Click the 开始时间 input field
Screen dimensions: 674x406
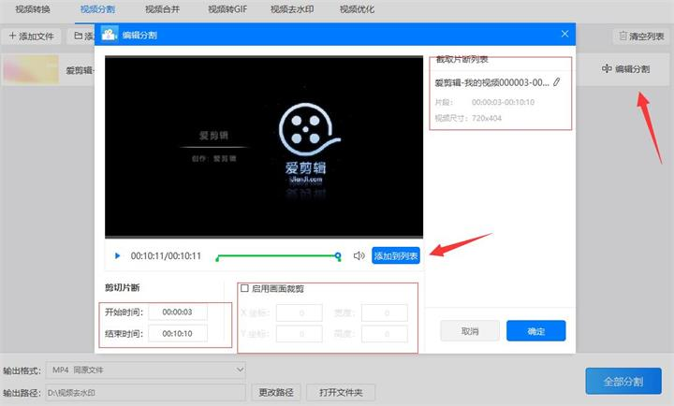point(178,312)
